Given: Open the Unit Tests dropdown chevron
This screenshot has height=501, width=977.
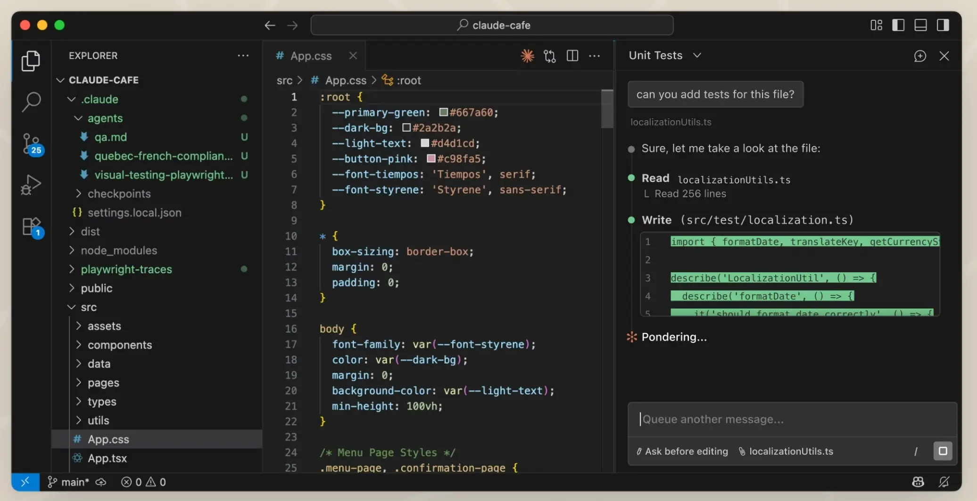Looking at the screenshot, I should (697, 55).
